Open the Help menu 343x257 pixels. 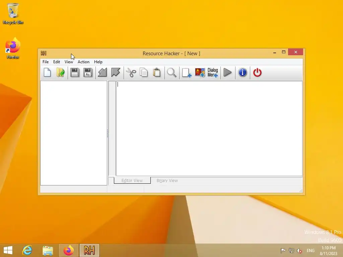coord(98,62)
